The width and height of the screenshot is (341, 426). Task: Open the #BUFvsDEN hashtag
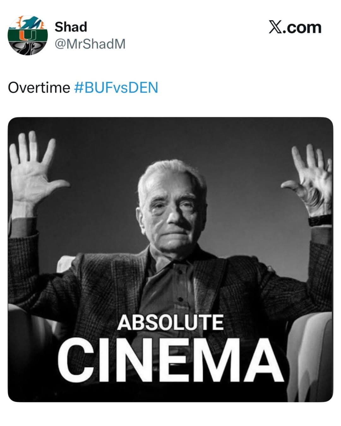tap(116, 87)
